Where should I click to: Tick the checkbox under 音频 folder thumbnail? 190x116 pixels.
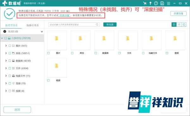(167, 53)
